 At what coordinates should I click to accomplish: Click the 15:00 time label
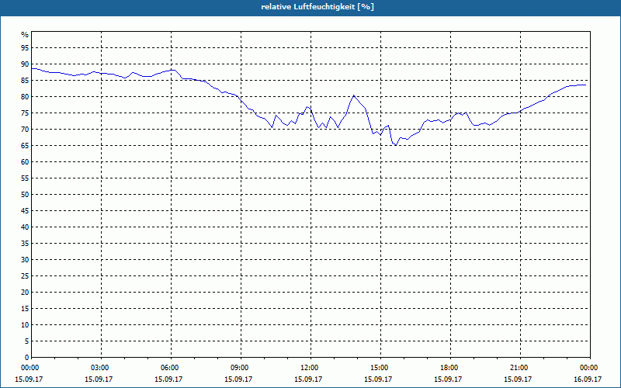(x=380, y=368)
